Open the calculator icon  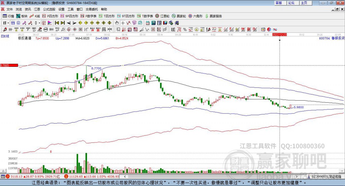pos(153,23)
